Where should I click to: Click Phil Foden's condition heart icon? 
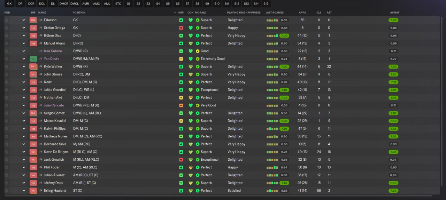[x=190, y=167]
